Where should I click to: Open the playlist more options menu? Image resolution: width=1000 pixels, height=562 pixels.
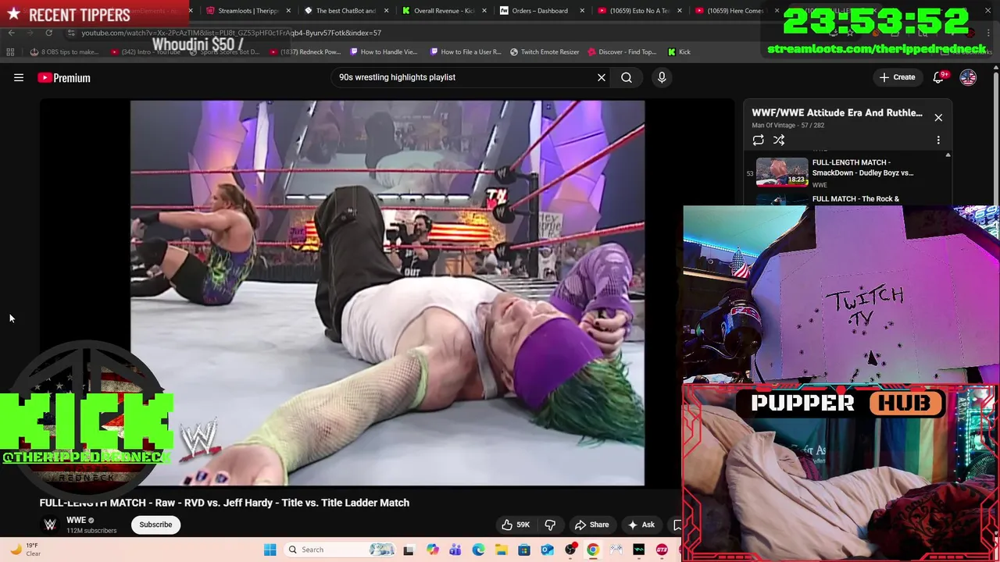tap(938, 140)
